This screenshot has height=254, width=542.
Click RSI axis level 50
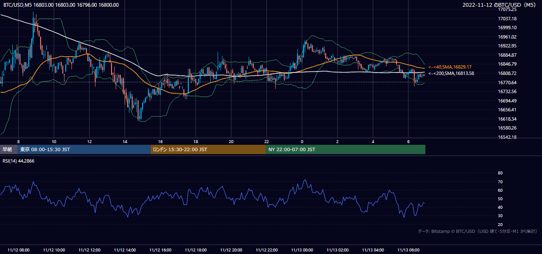pos(500,199)
